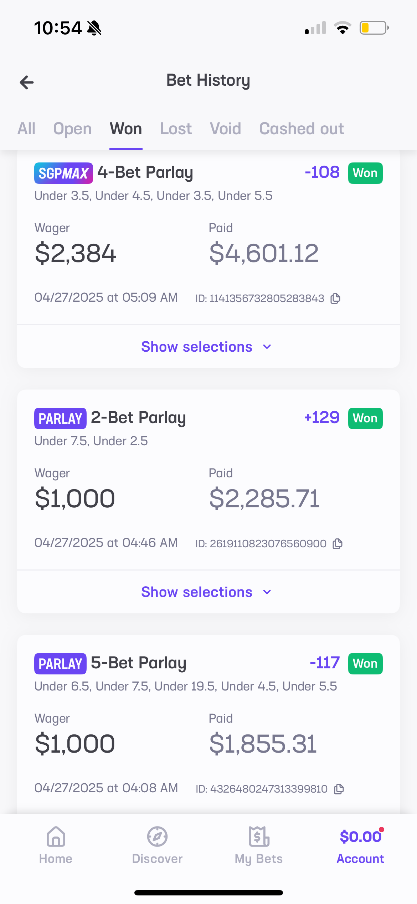Switch to the All tab
This screenshot has height=904, width=417.
click(x=26, y=129)
